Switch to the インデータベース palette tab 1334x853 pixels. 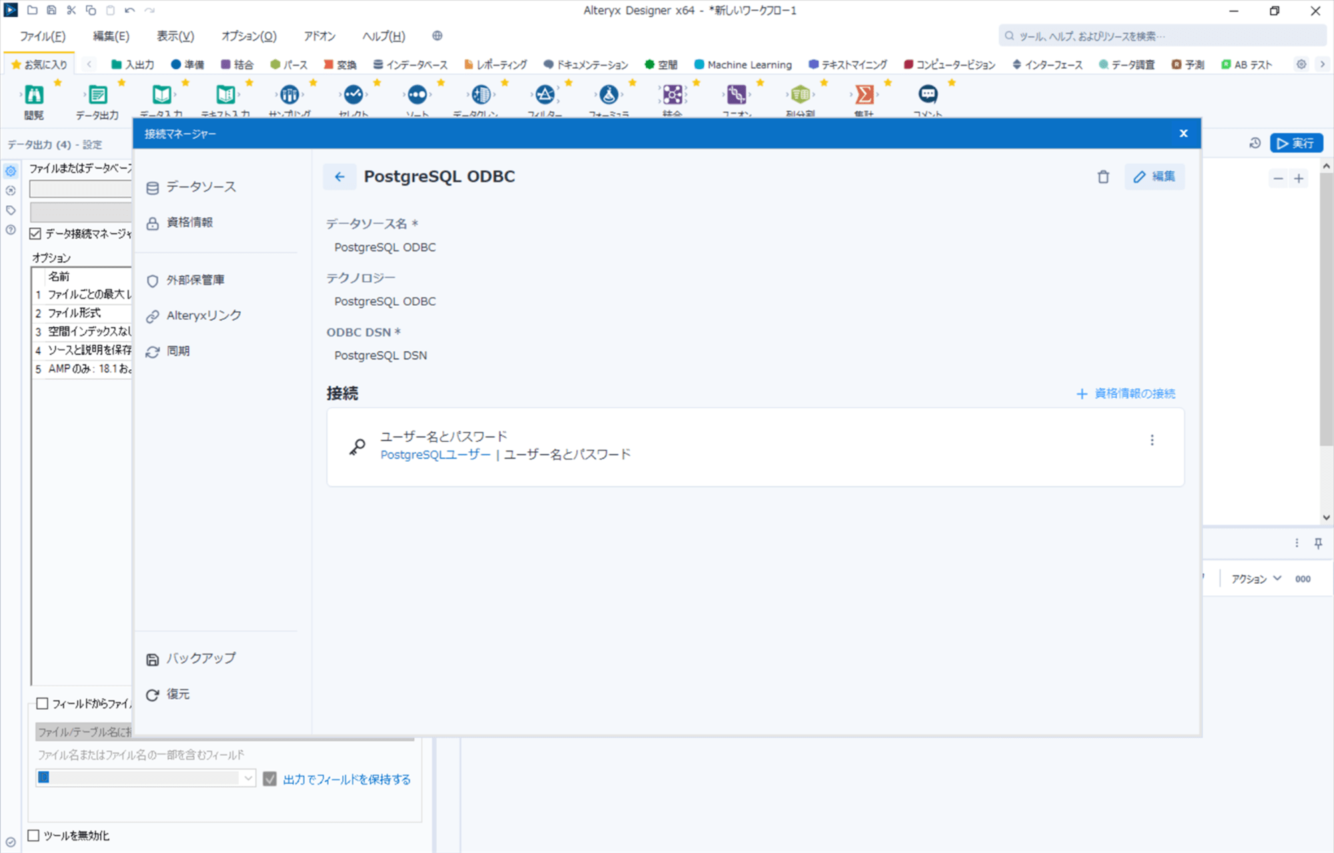pyautogui.click(x=410, y=65)
